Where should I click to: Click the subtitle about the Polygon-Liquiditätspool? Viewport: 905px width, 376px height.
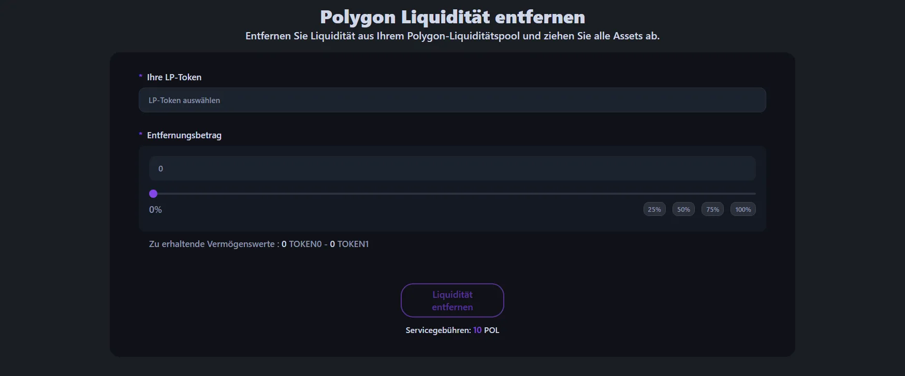[x=452, y=36]
